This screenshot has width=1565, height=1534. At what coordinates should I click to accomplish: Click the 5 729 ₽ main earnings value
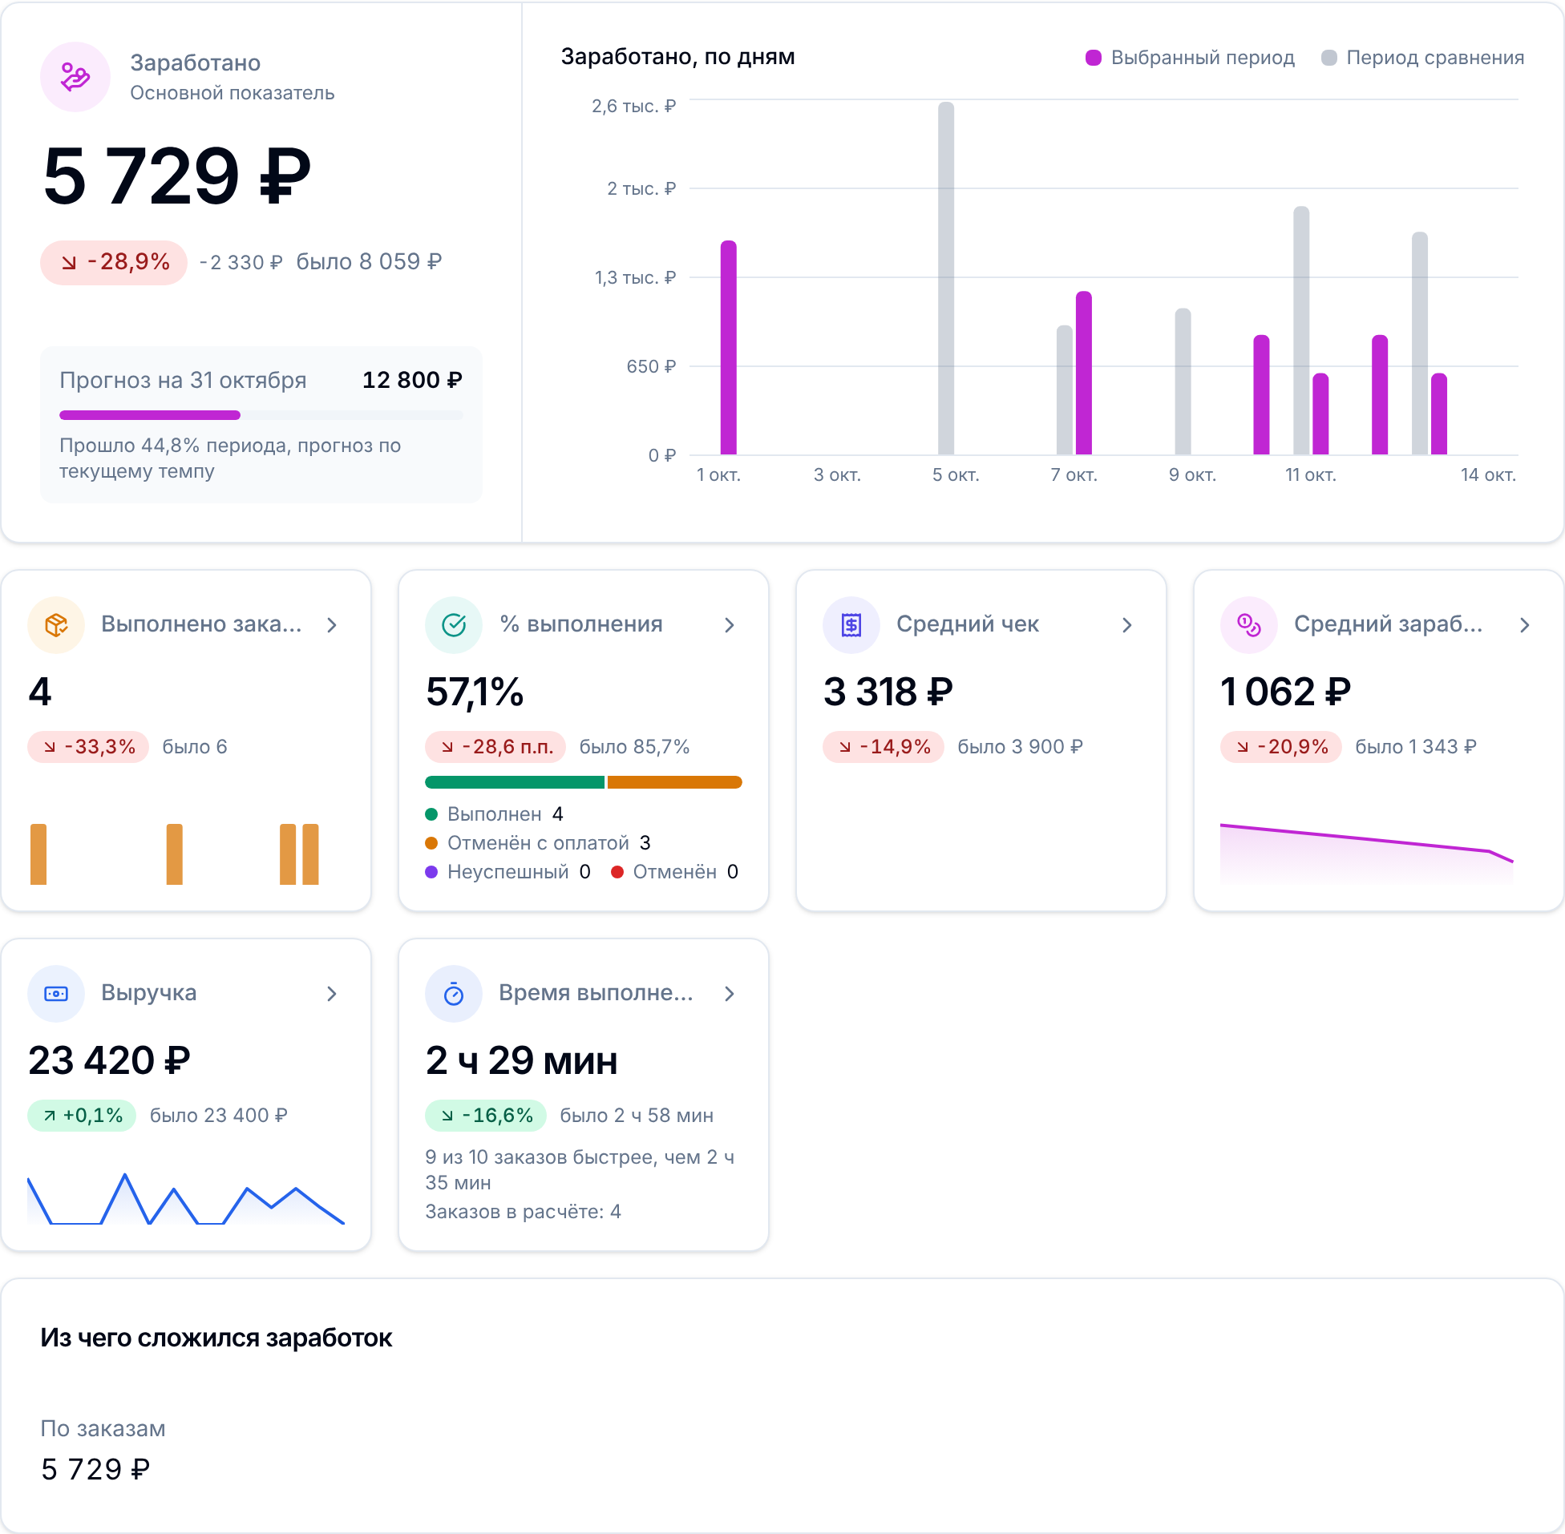coord(177,176)
